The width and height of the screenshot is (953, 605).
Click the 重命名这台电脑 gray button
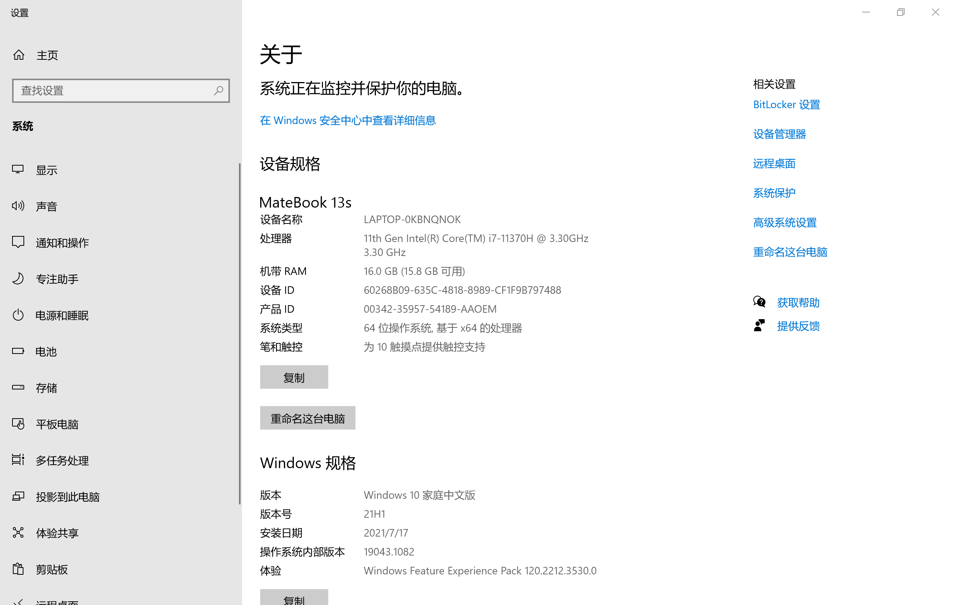click(307, 418)
